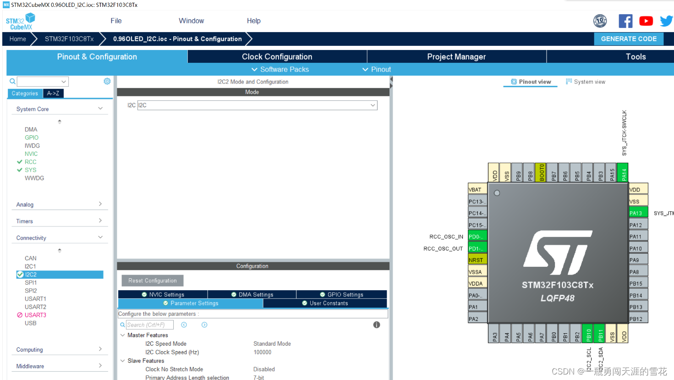Open the STM32CubeMX logo home icon
674x380 pixels.
tap(20, 21)
